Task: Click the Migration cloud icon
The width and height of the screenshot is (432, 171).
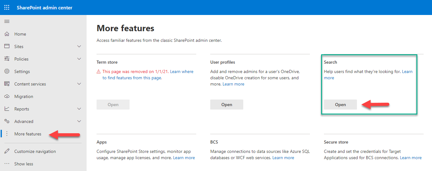Action: click(x=7, y=96)
